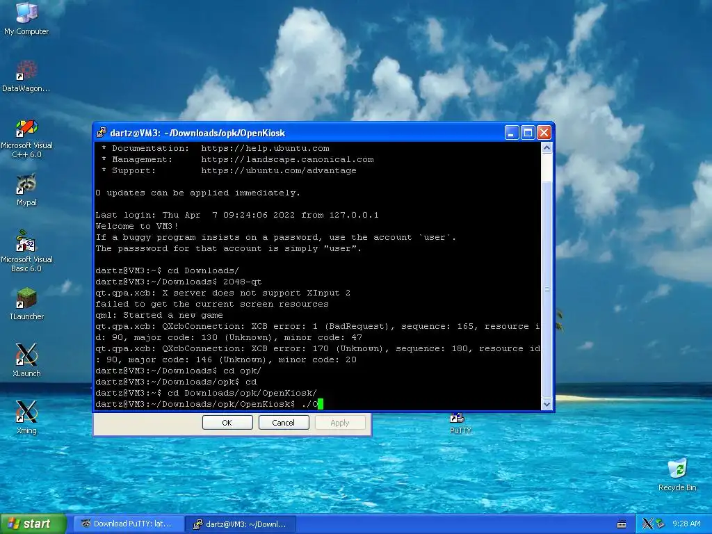Image resolution: width=712 pixels, height=534 pixels.
Task: Click 'failed to get the current screen resources'
Action: [x=212, y=304]
